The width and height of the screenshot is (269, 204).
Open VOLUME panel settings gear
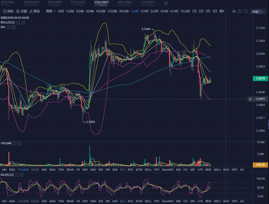point(15,143)
